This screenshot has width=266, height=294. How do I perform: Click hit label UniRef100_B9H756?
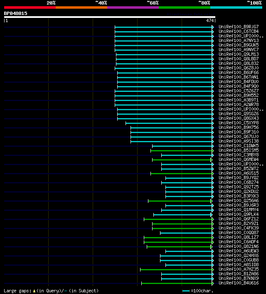tap(239, 127)
